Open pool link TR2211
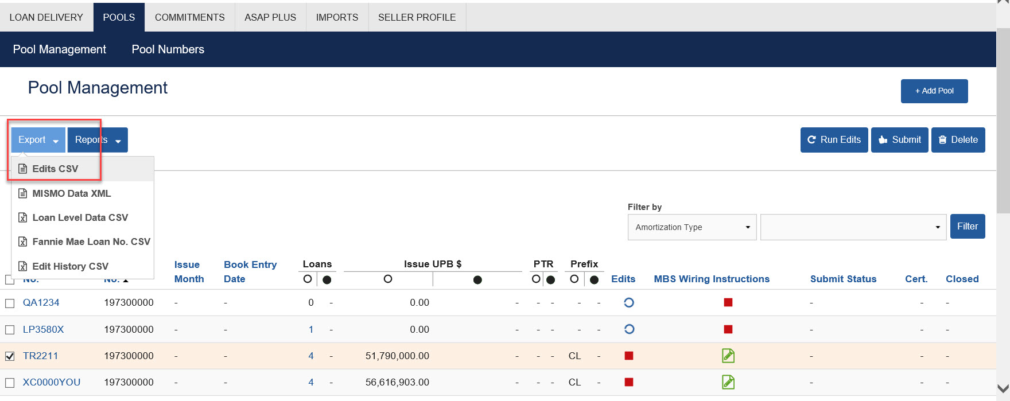 coord(40,356)
